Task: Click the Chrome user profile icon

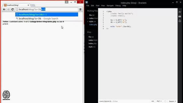Action: (67, 2)
